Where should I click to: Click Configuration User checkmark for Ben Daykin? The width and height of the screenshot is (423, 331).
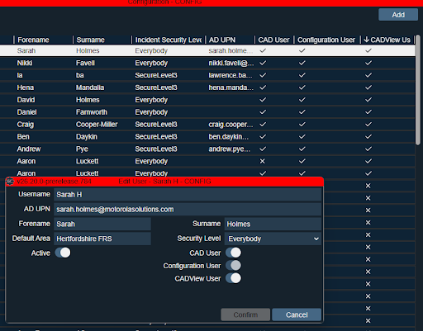click(302, 136)
